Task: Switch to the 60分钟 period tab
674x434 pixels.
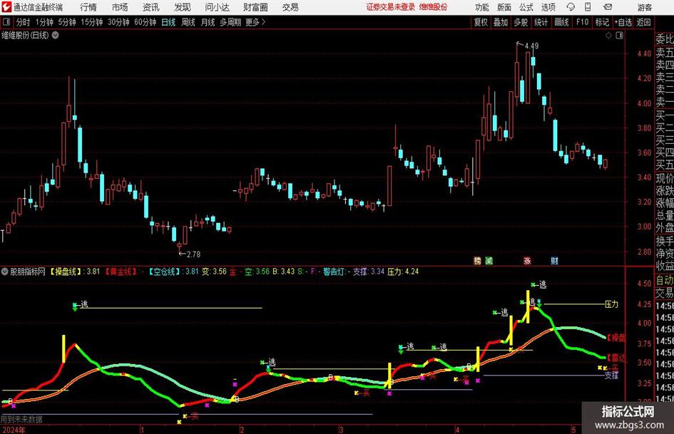Action: tap(145, 22)
